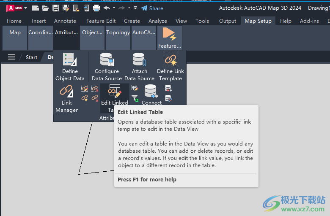Open the Help ribbon tab

[286, 21]
